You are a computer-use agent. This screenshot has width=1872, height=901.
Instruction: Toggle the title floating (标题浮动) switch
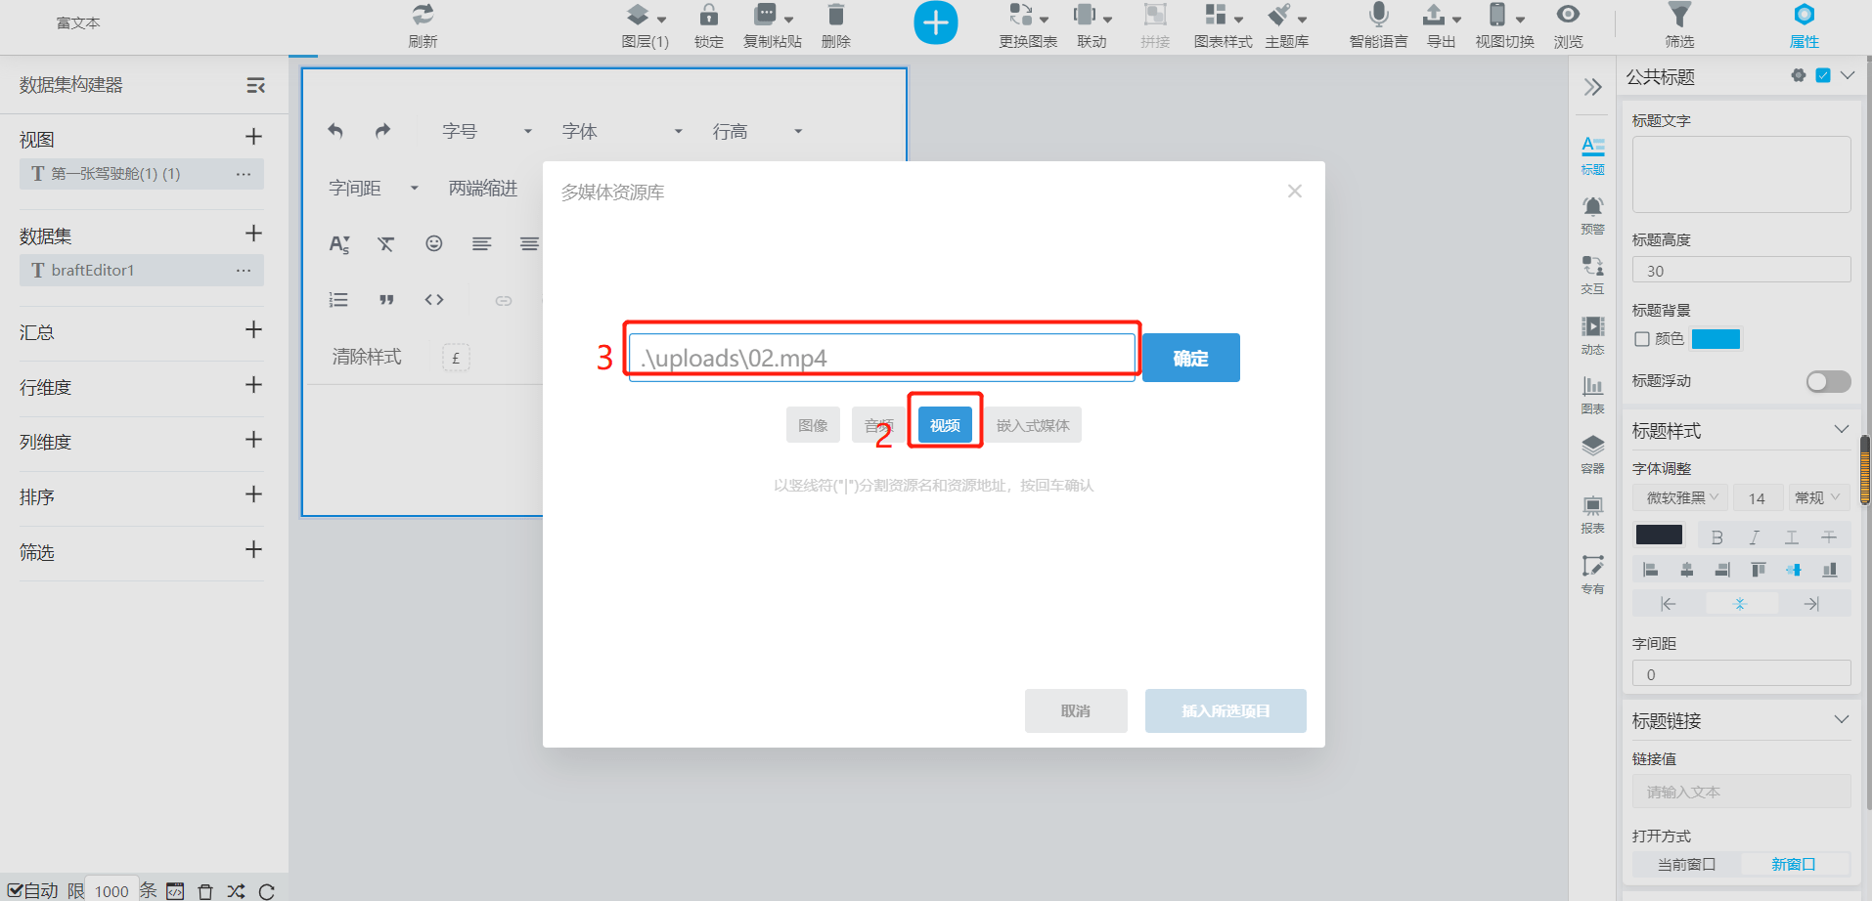pyautogui.click(x=1828, y=381)
